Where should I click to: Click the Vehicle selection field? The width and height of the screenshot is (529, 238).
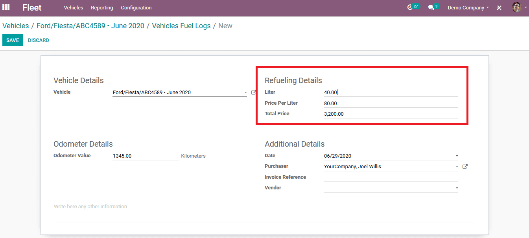(180, 93)
